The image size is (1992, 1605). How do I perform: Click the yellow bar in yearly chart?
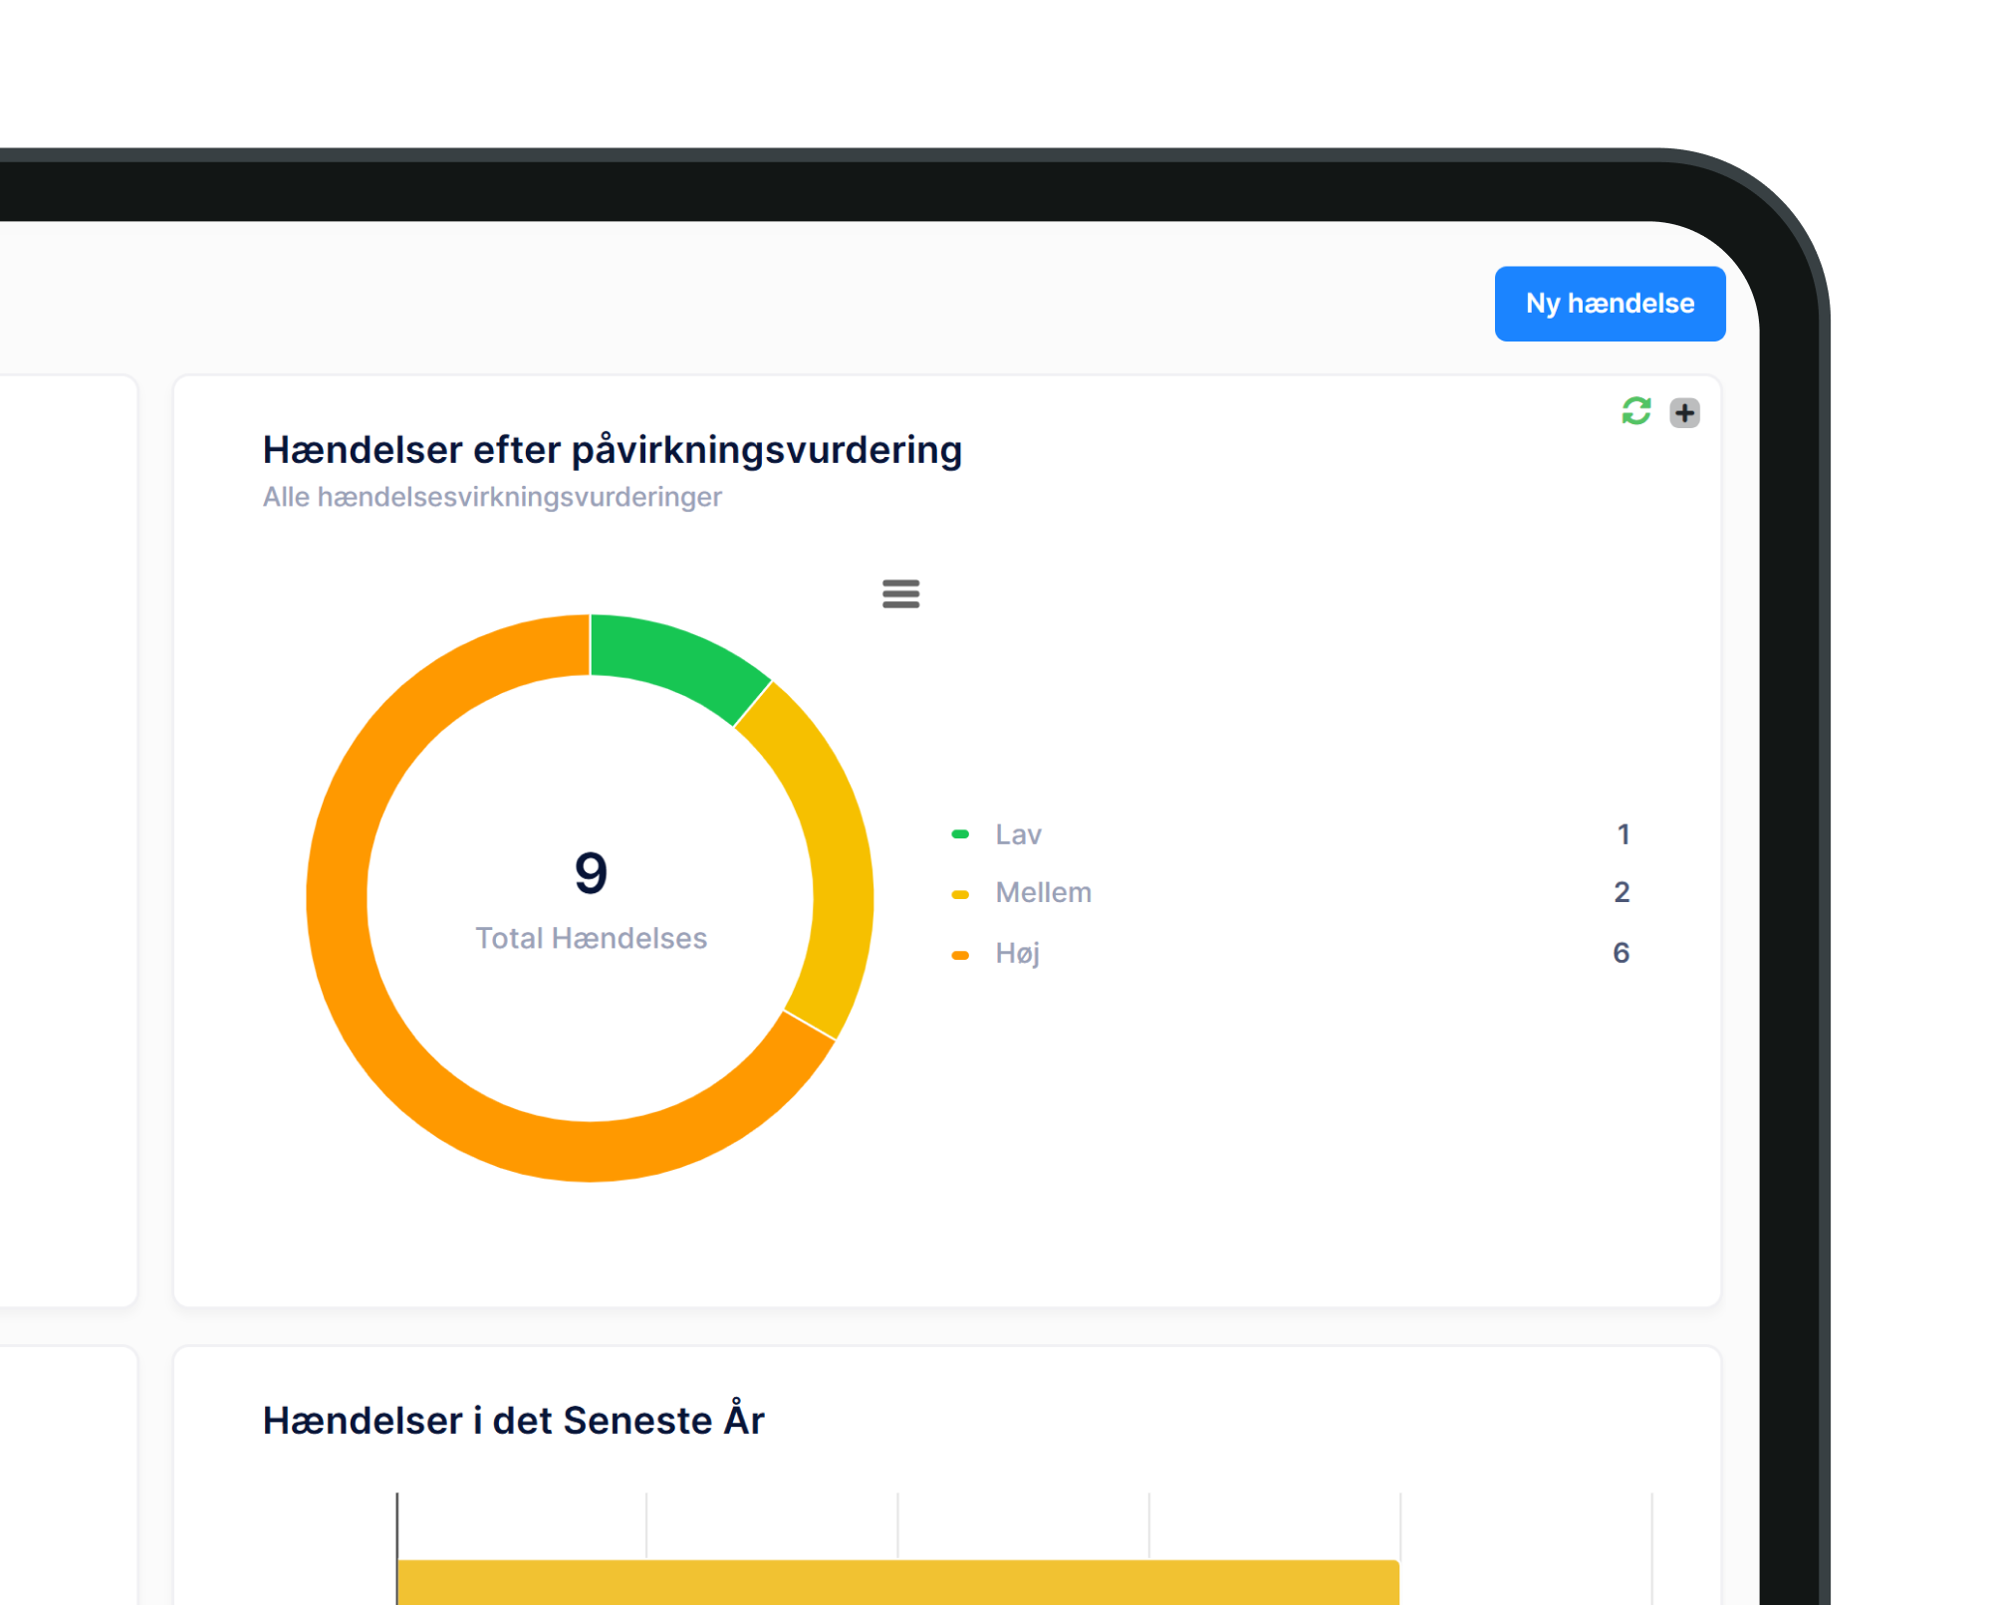point(896,1581)
